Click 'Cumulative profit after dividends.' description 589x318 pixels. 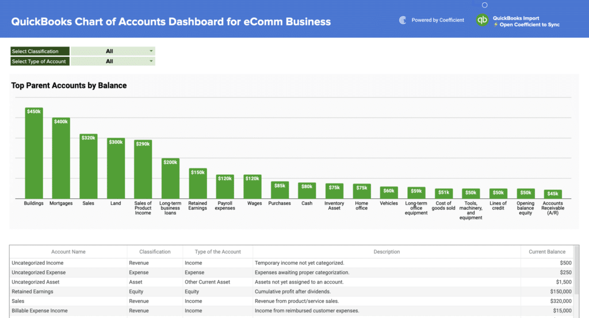(x=293, y=292)
